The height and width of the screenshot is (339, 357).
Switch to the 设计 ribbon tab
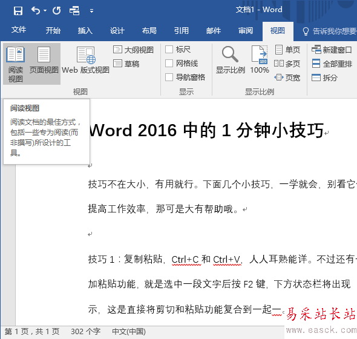click(117, 30)
